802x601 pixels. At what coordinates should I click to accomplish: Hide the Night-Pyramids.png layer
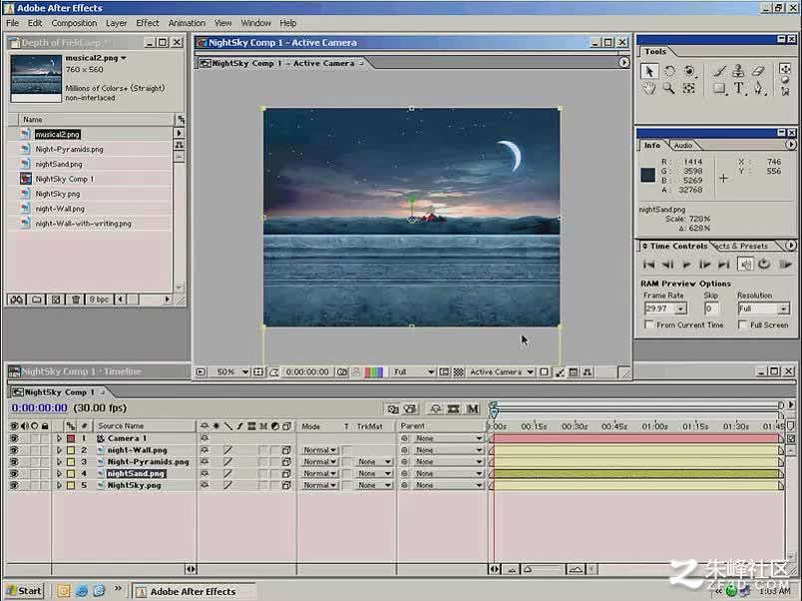point(14,462)
